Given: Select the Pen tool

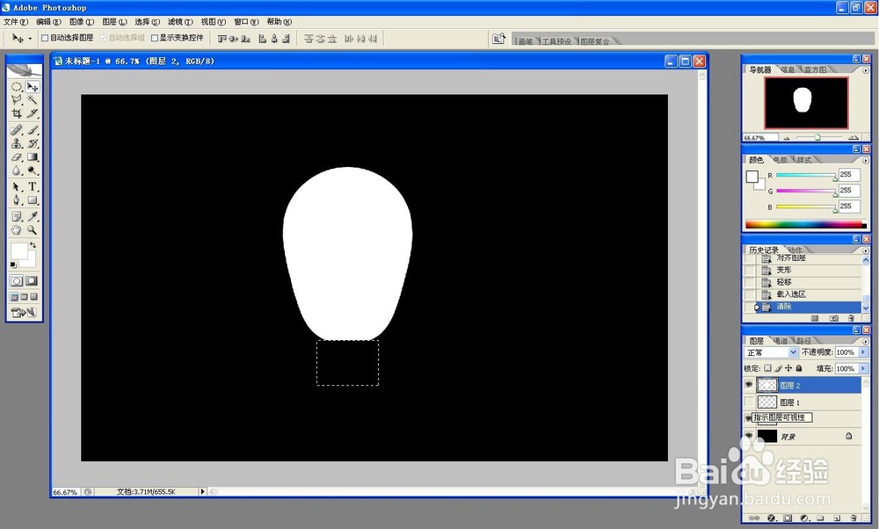Looking at the screenshot, I should [16, 200].
